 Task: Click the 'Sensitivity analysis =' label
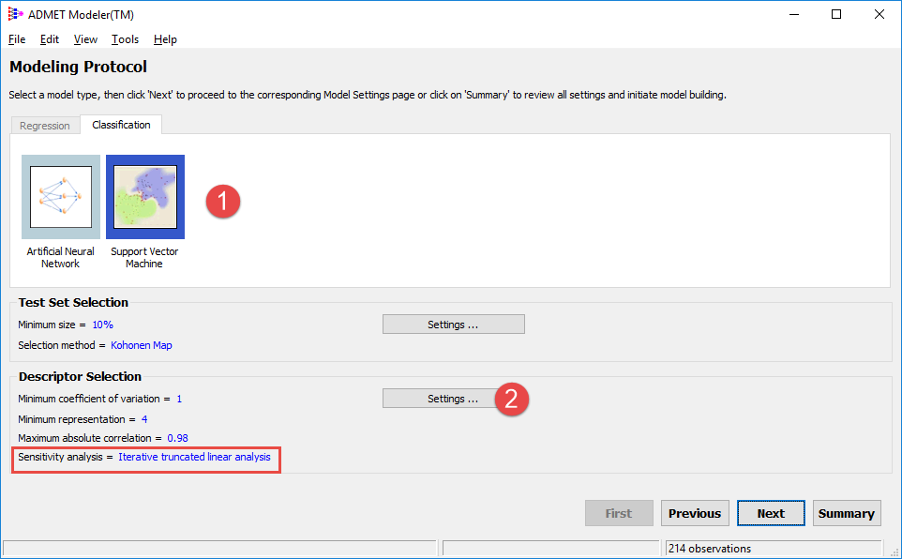(66, 457)
